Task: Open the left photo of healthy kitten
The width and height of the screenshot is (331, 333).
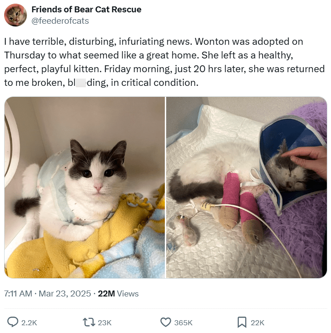Action: [84, 187]
